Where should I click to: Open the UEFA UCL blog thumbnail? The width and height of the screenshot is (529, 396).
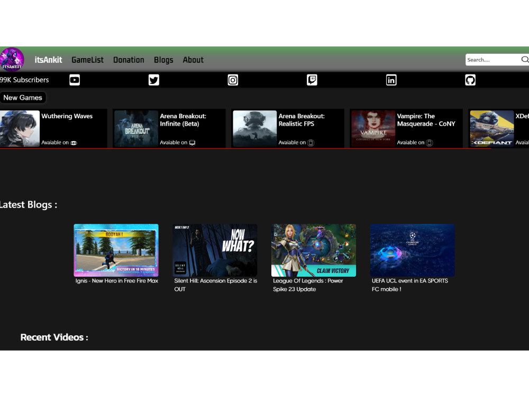pos(413,250)
